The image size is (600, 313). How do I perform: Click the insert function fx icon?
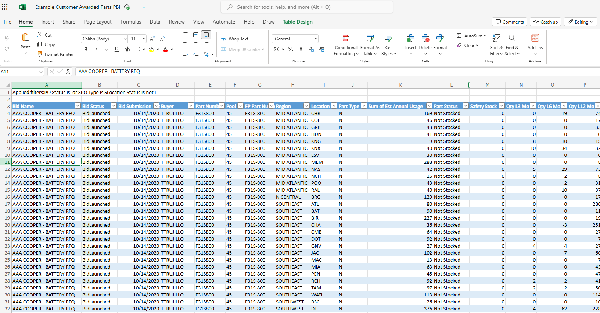(x=68, y=72)
